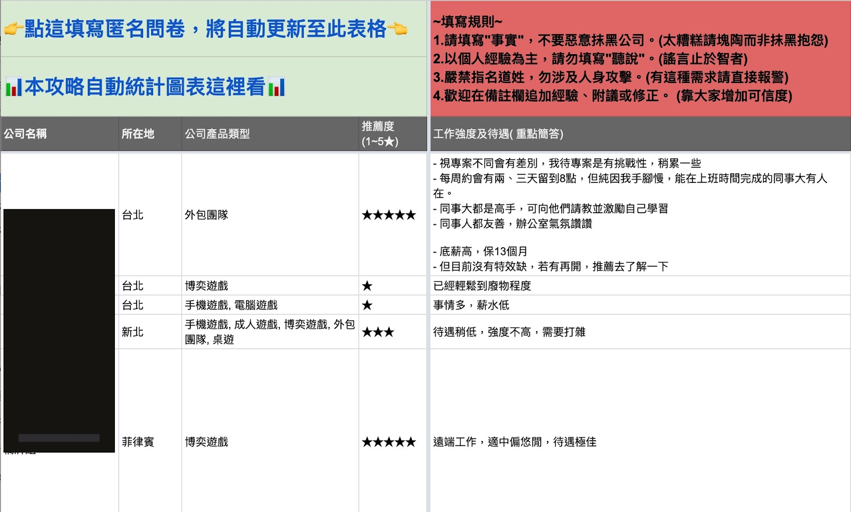Select the 博奕遊戲 cell in the 台北 row
Viewport: 851px width, 512px height.
point(270,286)
